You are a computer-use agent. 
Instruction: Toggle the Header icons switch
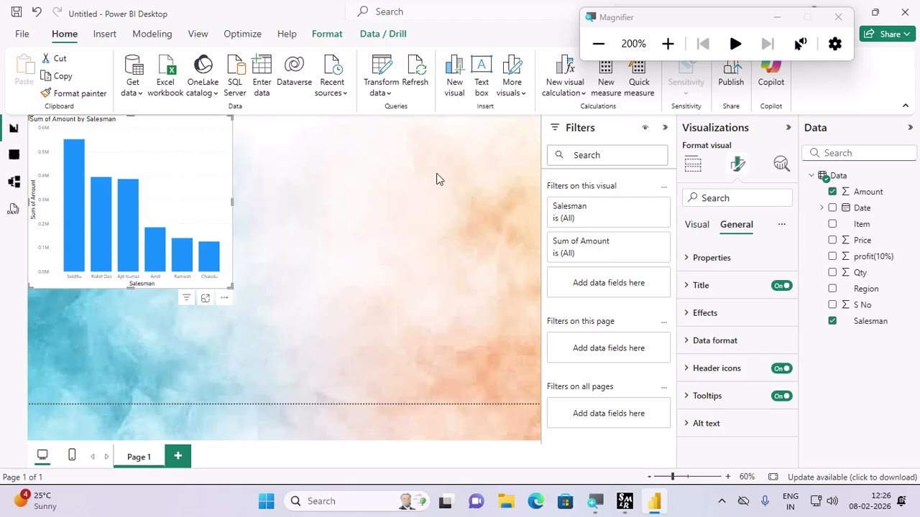[782, 368]
